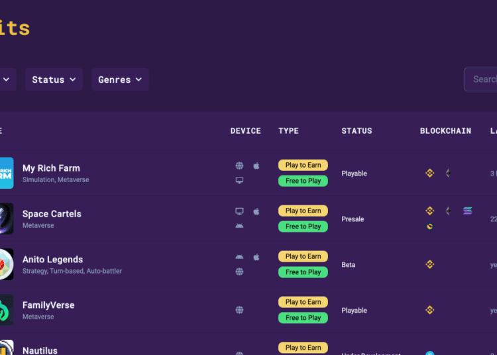Open the Anito Legends game link

(x=52, y=260)
